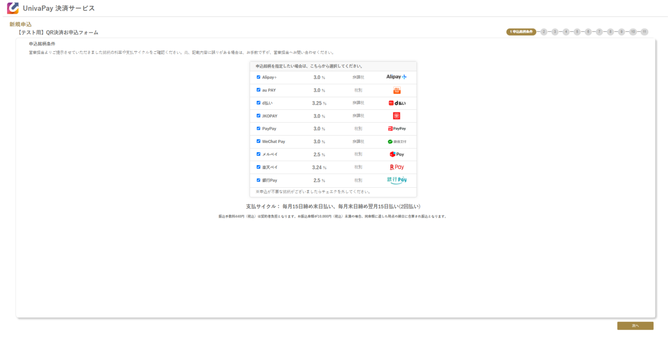Uncheck the 楽天ペイ checkbox
Image resolution: width=668 pixels, height=338 pixels.
pos(259,167)
